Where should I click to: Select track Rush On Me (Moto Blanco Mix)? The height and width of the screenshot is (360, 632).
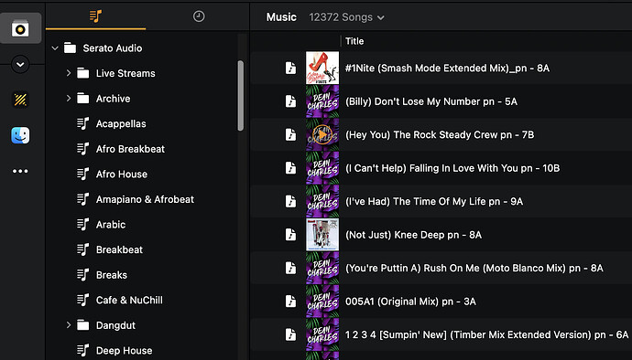coord(474,269)
